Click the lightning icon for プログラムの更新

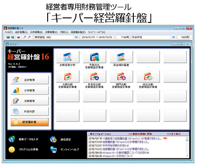click(12, 149)
